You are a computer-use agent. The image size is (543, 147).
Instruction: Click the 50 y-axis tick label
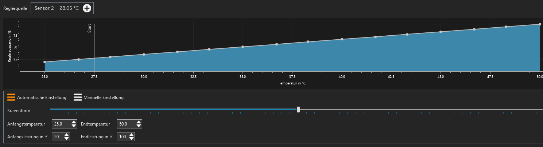click(x=15, y=47)
